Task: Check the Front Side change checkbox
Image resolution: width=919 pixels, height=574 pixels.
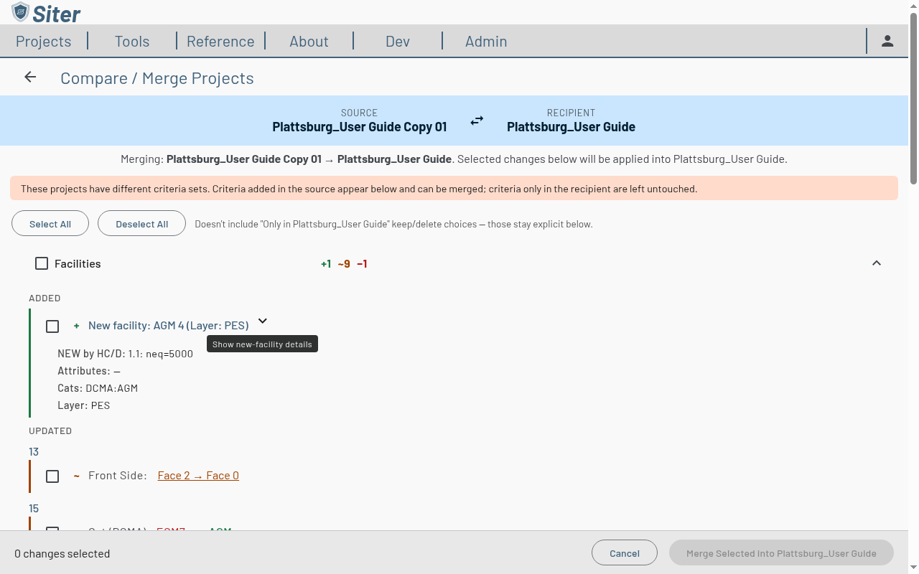Action: pyautogui.click(x=52, y=476)
